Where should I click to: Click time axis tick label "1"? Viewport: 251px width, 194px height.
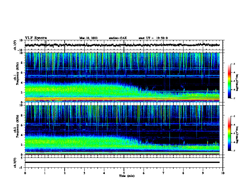click(45, 173)
